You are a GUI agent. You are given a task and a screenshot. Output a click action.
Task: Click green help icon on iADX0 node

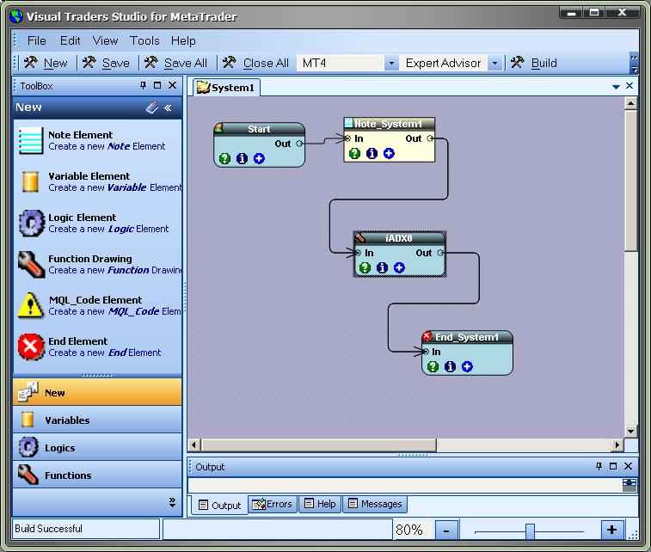(x=365, y=267)
